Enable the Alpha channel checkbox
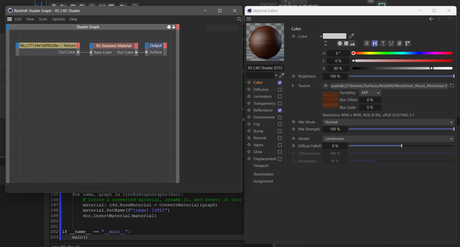Viewport: 460px width, 247px height. pyautogui.click(x=280, y=145)
